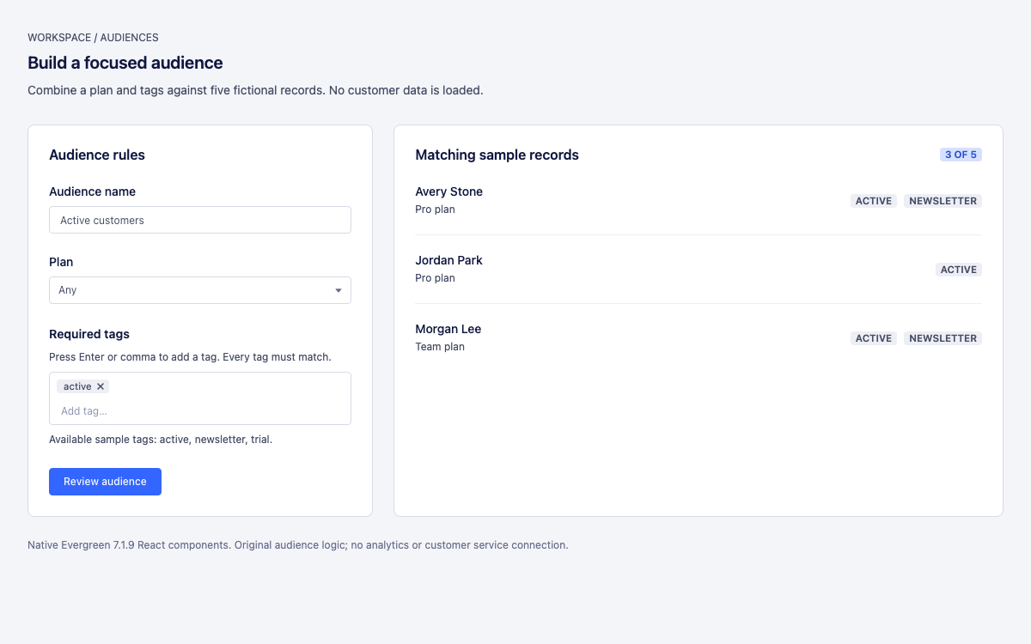Click Jordan Park's Pro plan text

coord(435,278)
